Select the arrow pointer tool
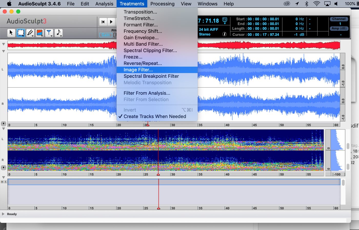Screen dimensions: 359x230 point(11,33)
